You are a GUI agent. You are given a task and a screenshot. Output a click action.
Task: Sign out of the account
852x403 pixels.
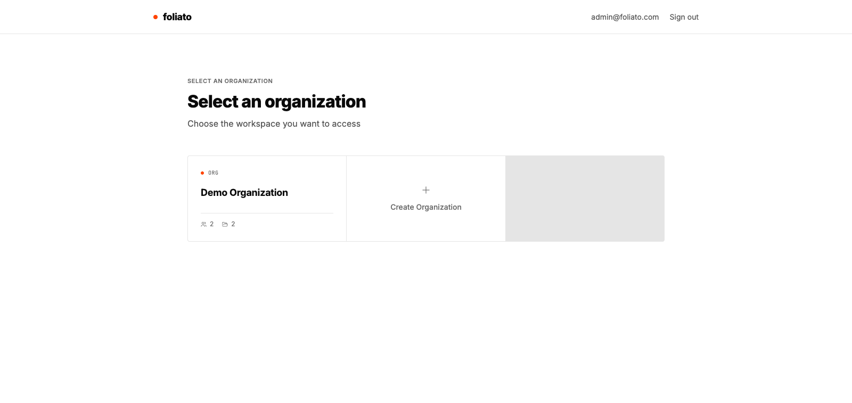[684, 17]
